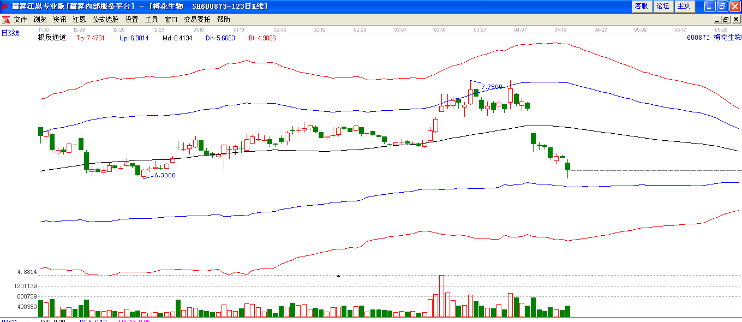Viewport: 742px width, 322px height.
Task: Click the 日K线 period label
Action: pos(10,33)
